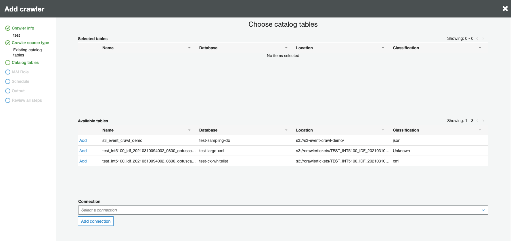Image resolution: width=511 pixels, height=241 pixels.
Task: Click the Schedule step circle icon
Action: coord(8,81)
